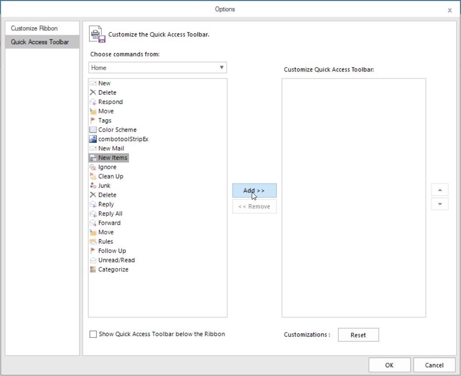This screenshot has height=376, width=461.
Task: Click the Add button
Action: (254, 190)
